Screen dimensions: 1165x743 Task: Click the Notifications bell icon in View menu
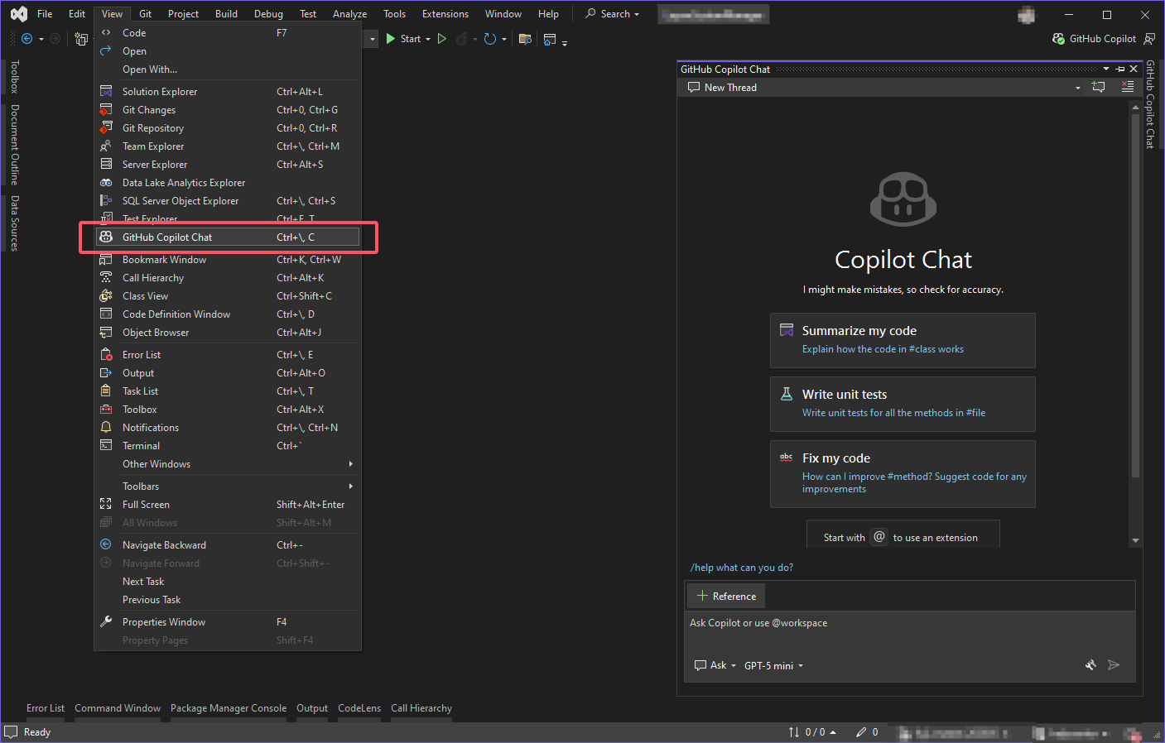(x=106, y=428)
